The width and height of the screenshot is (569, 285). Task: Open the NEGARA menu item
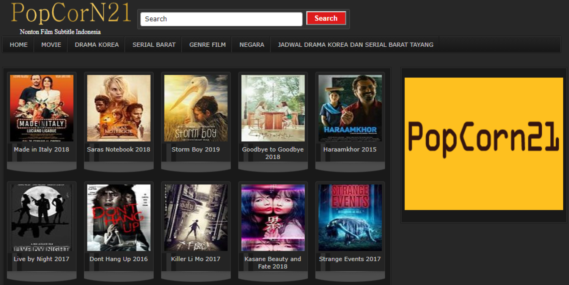pyautogui.click(x=252, y=44)
